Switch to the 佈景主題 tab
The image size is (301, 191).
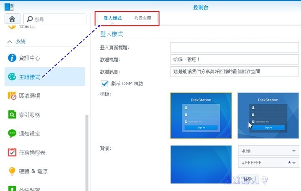[143, 18]
